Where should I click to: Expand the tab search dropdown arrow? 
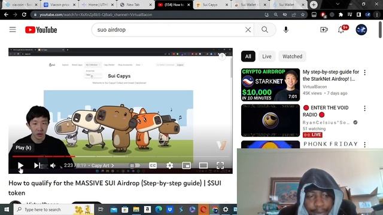click(338, 4)
